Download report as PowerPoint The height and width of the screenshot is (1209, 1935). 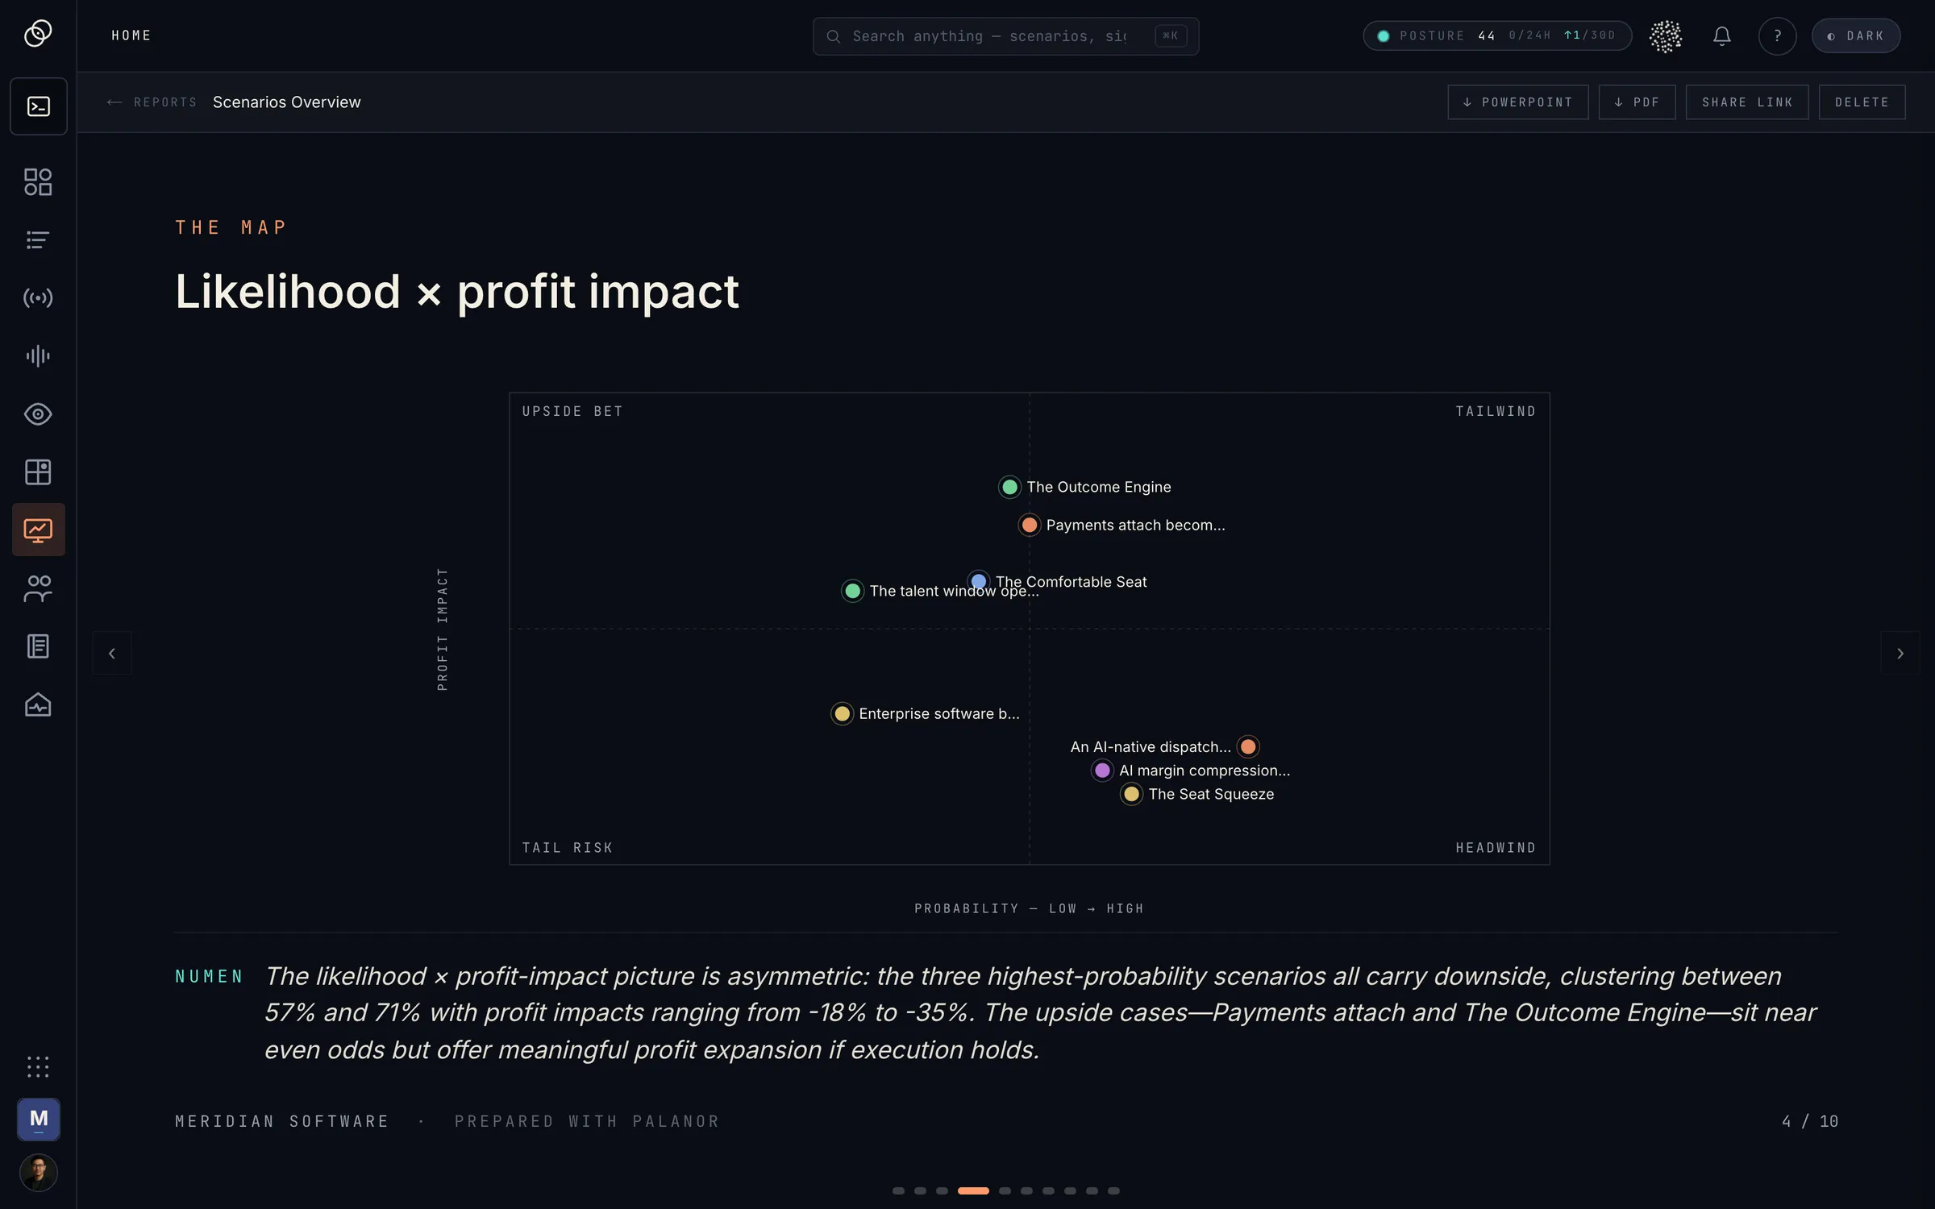pos(1517,102)
